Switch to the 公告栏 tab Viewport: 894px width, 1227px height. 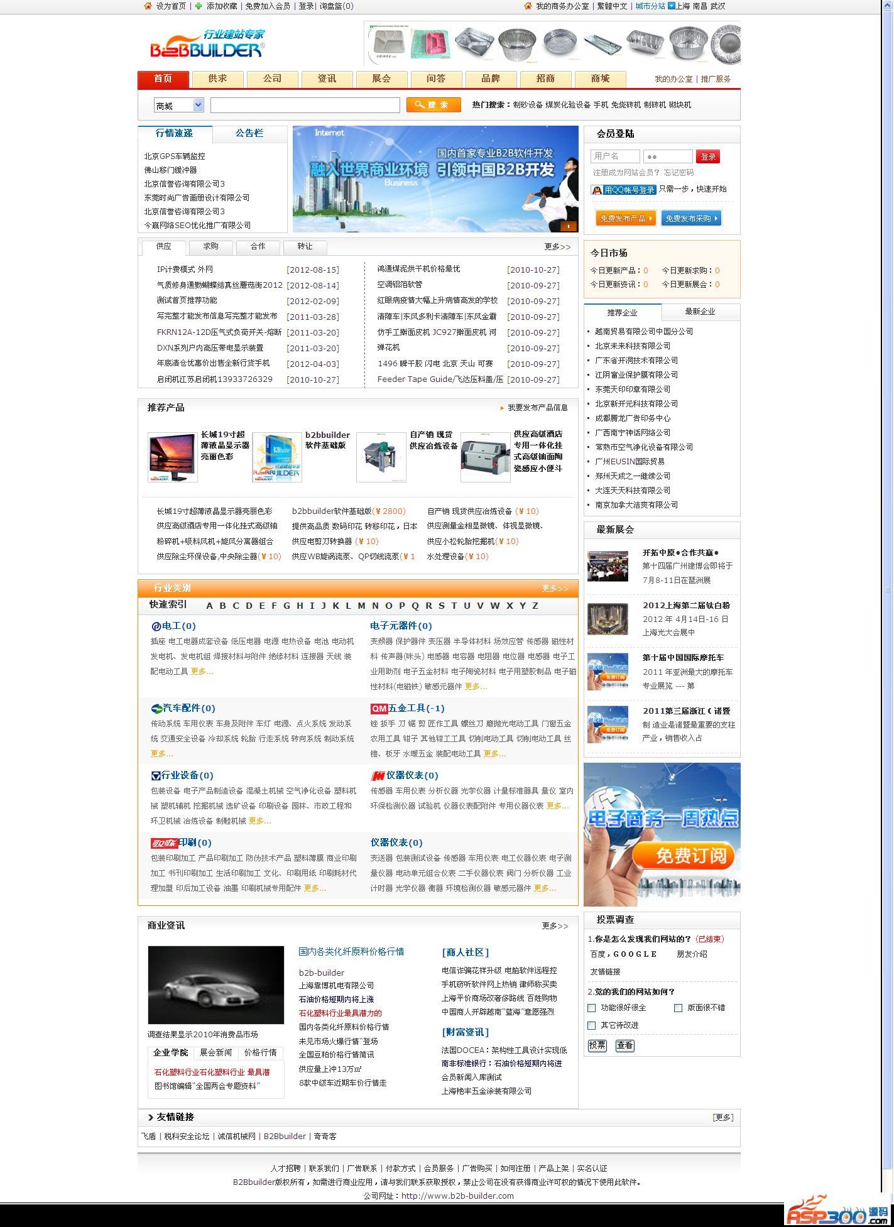(249, 134)
